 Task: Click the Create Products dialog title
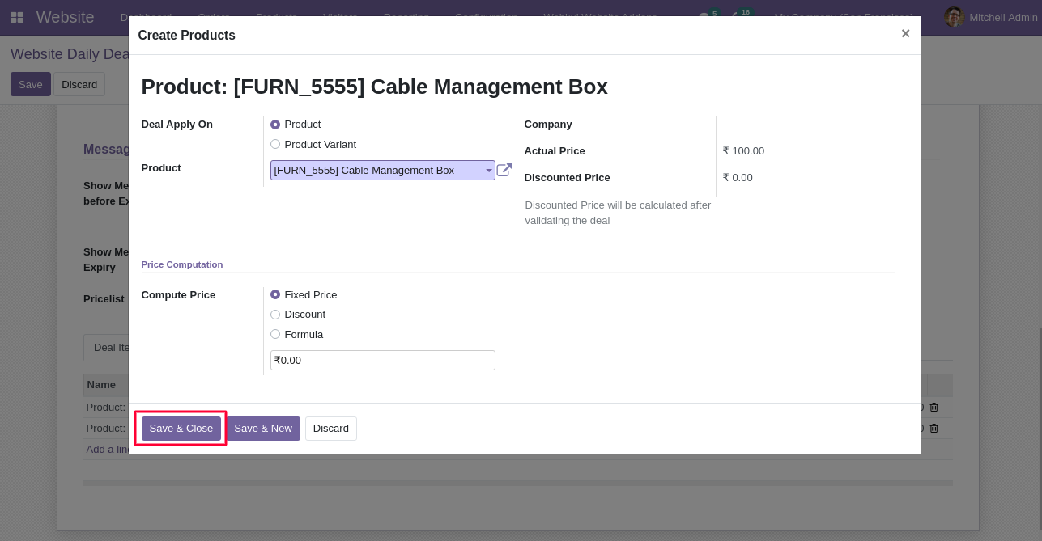pyautogui.click(x=187, y=35)
